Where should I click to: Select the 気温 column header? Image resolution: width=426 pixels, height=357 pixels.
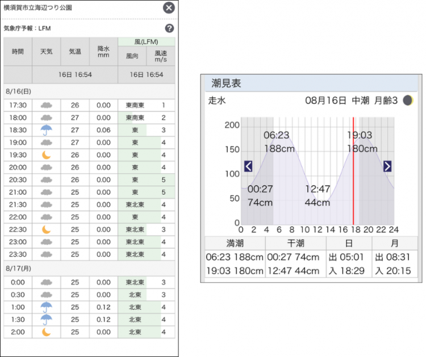75,52
